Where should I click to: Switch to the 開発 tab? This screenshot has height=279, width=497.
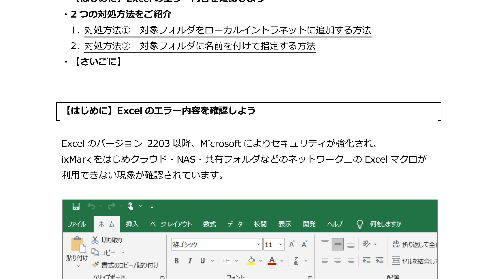309,224
